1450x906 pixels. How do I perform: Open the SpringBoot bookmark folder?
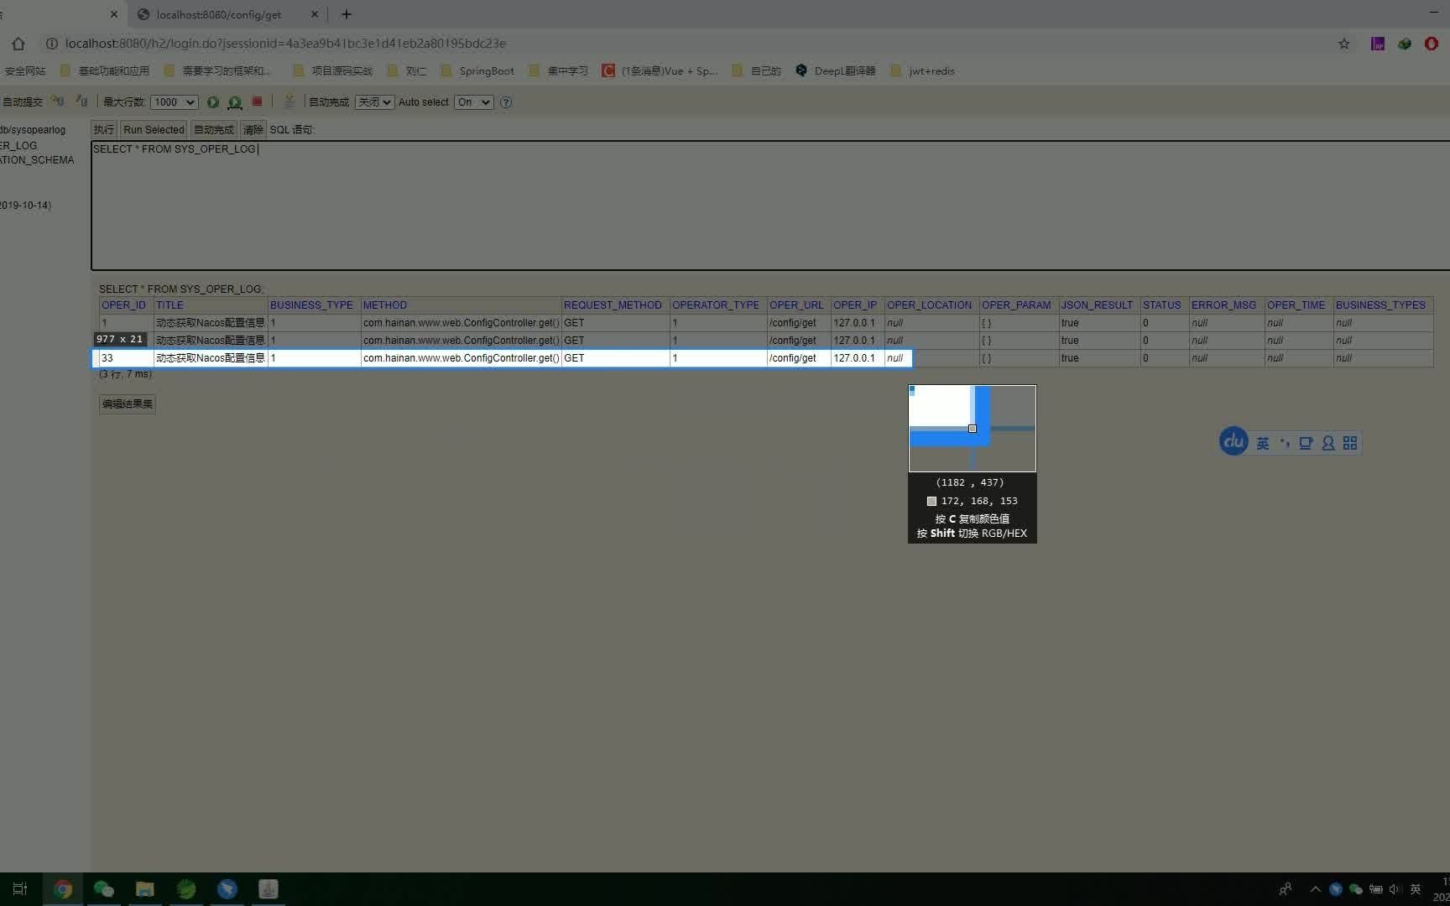click(x=477, y=71)
